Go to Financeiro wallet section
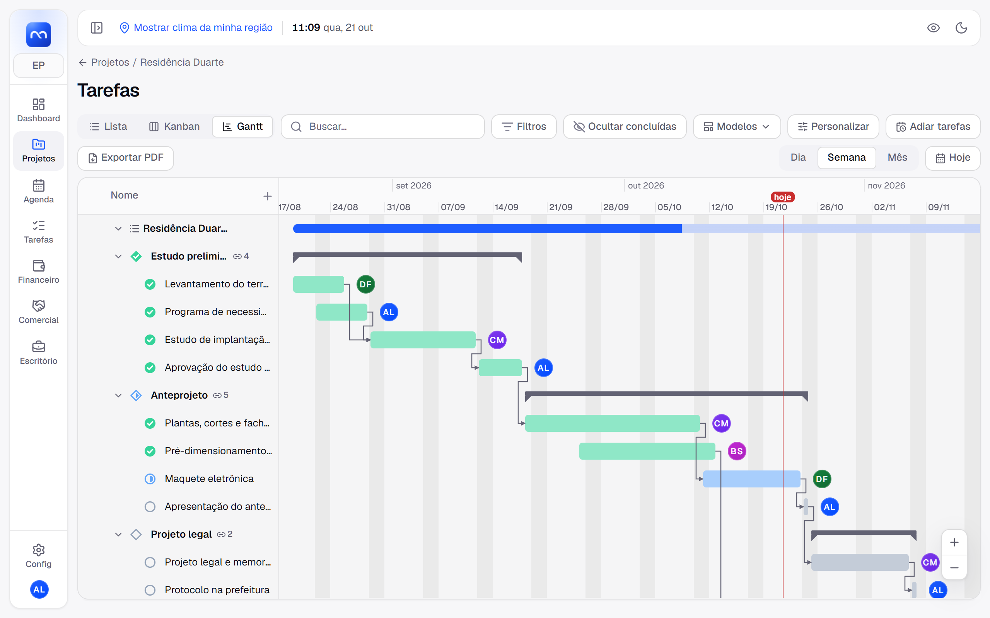This screenshot has height=618, width=990. click(38, 272)
